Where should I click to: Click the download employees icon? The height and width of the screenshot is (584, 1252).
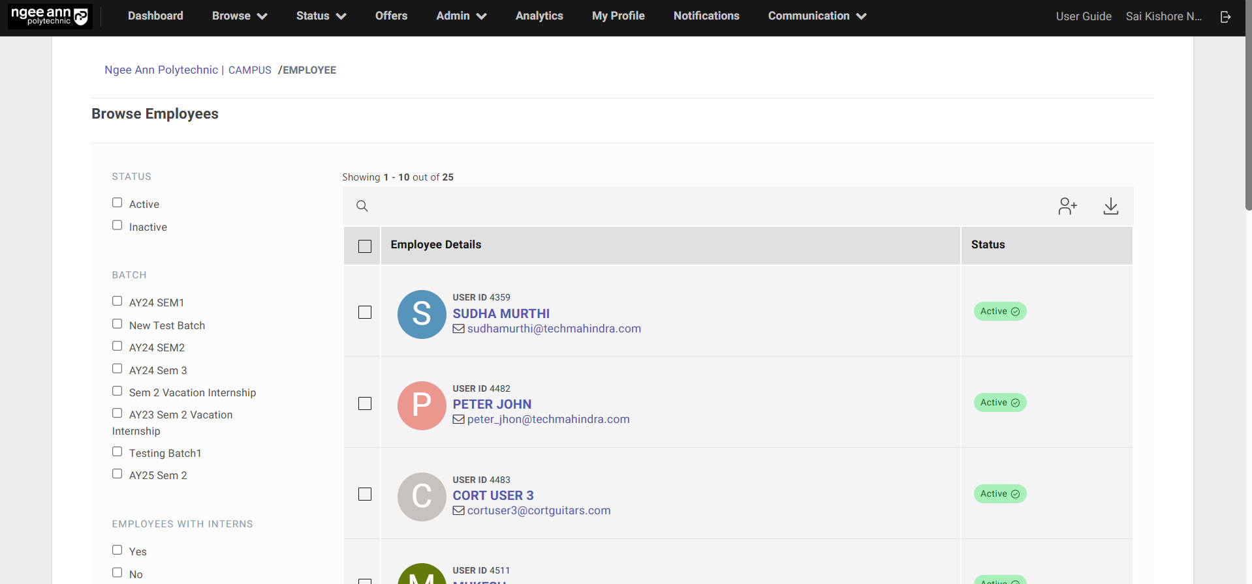(x=1110, y=207)
